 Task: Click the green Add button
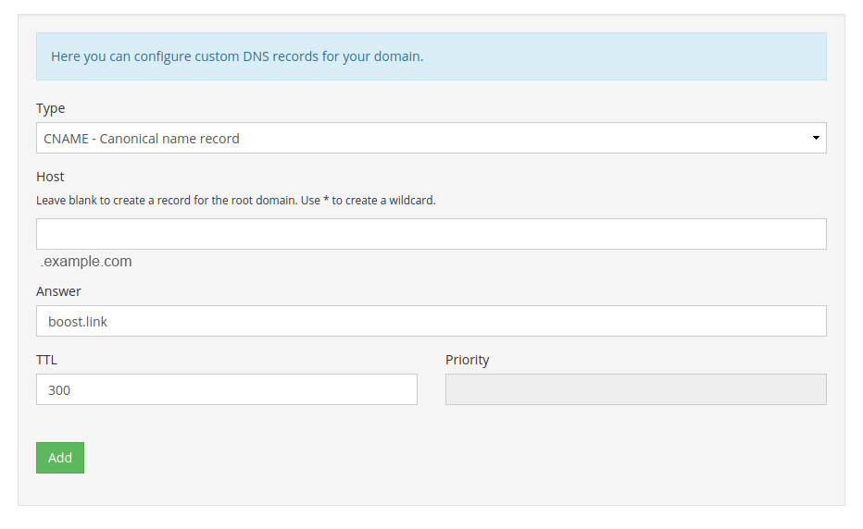[x=60, y=458]
